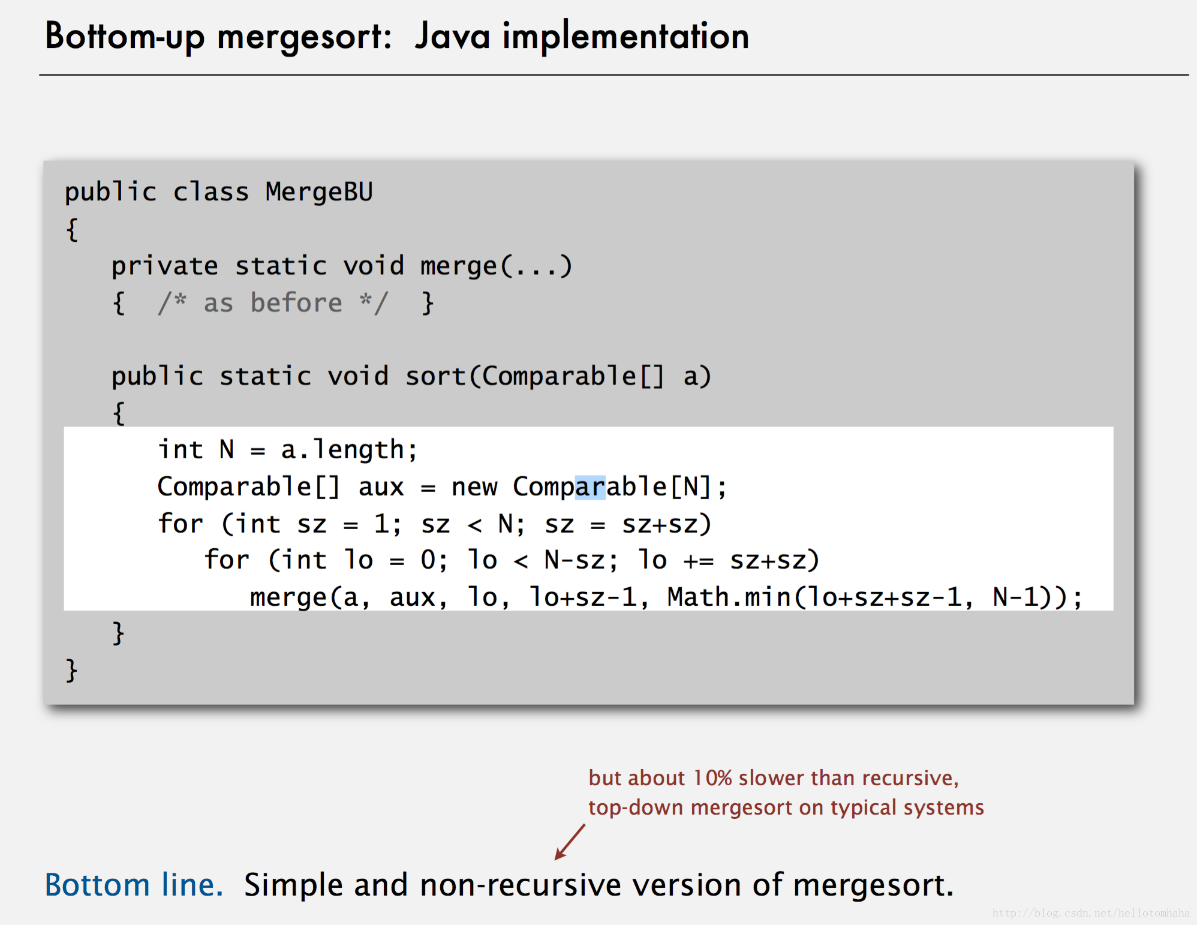Click the line 'private static void merge(...)'

point(342,266)
